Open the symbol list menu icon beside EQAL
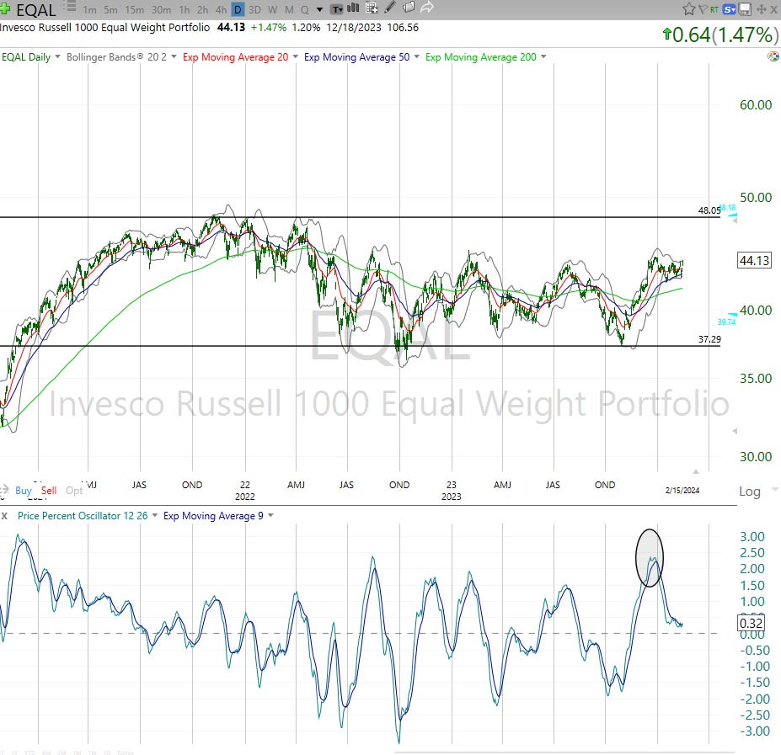Viewport: 781px width, 755px height. point(70,7)
